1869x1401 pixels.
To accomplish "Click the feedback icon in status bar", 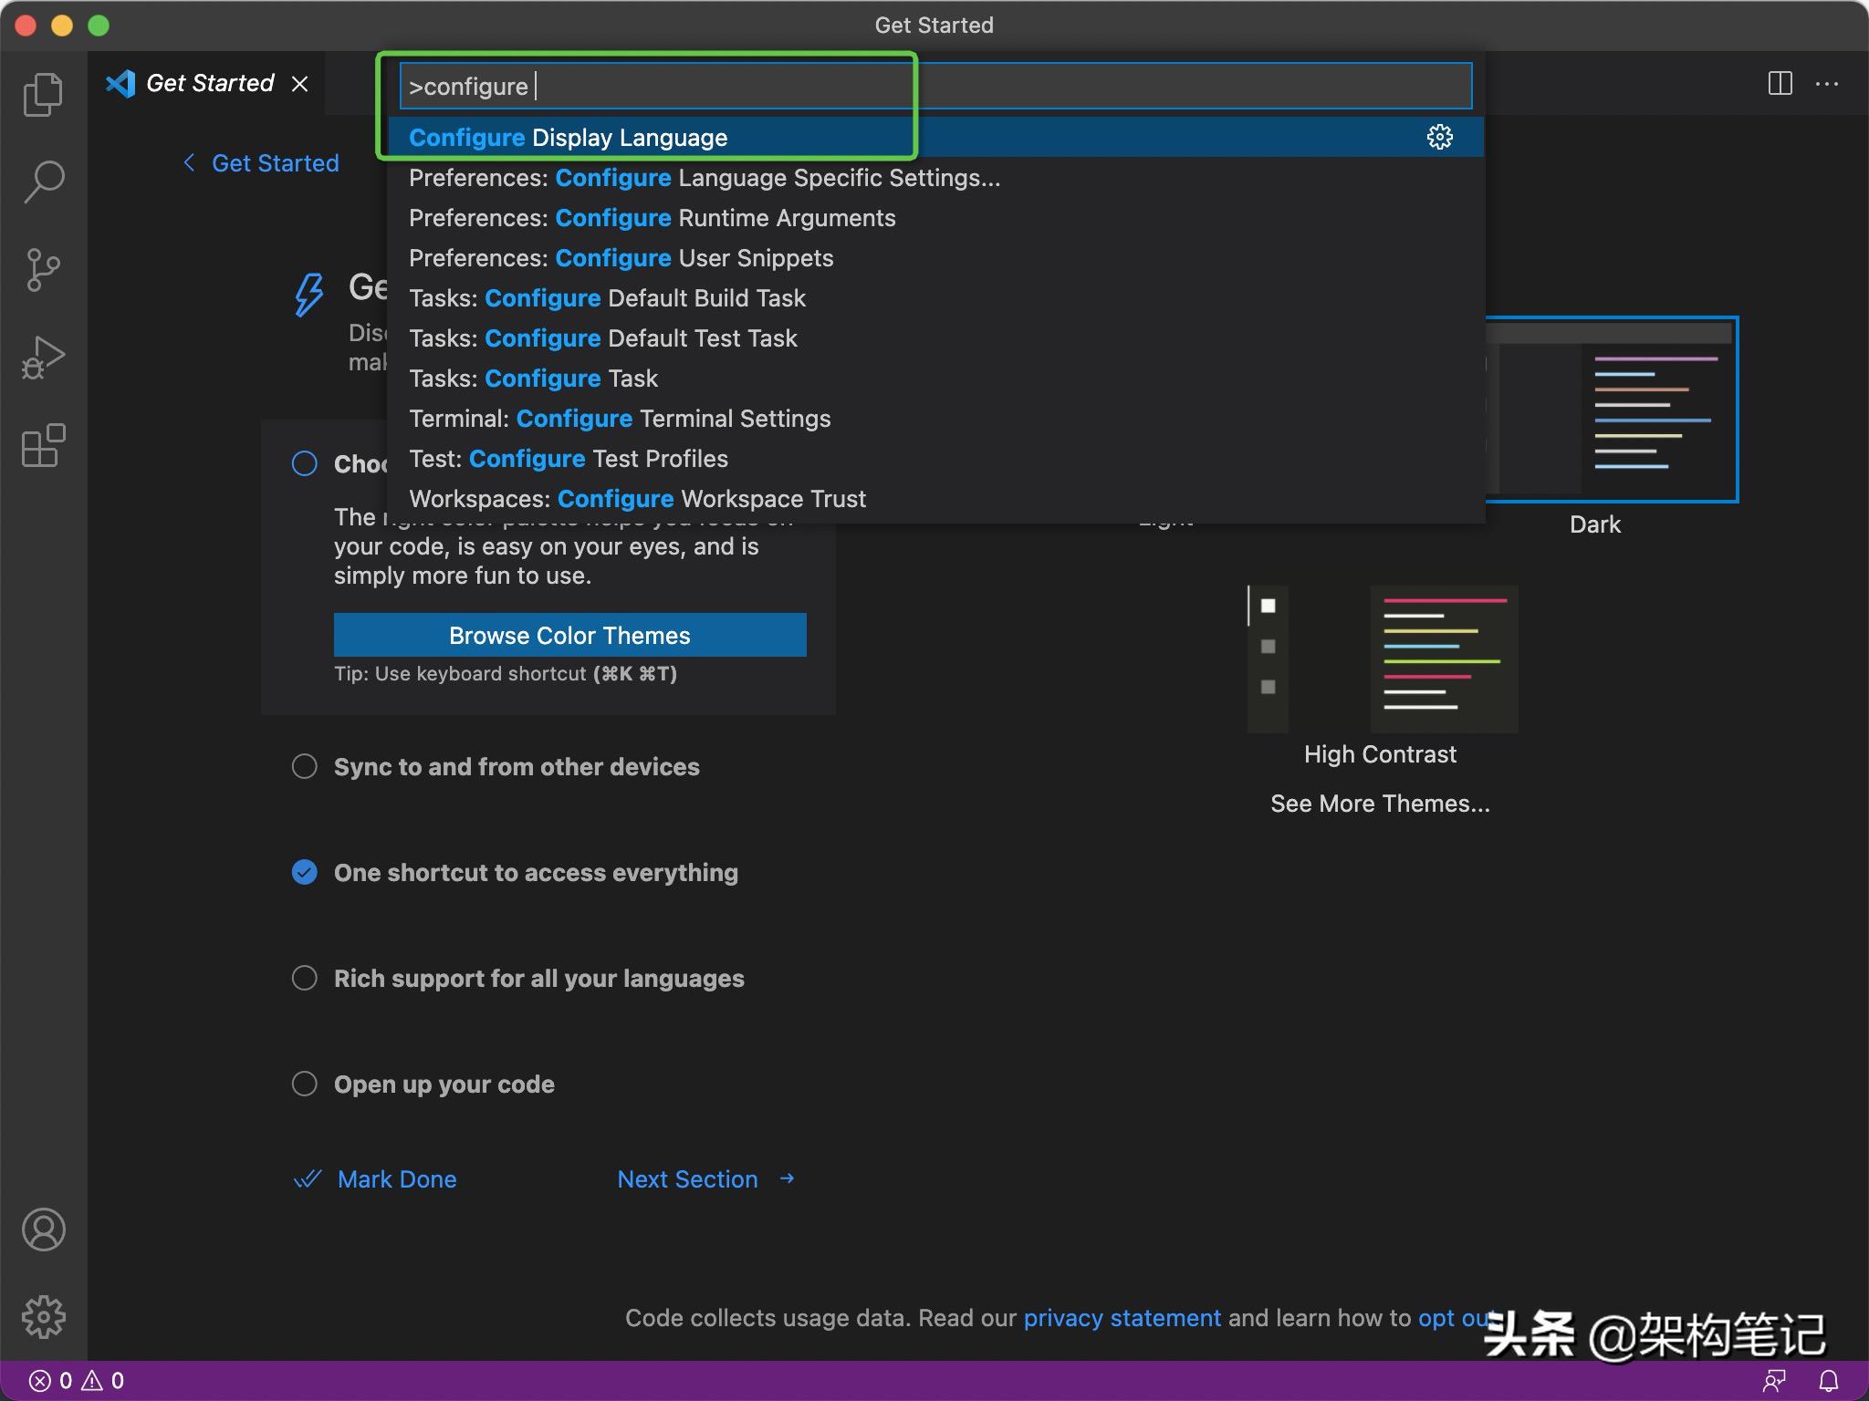I will coord(1774,1381).
